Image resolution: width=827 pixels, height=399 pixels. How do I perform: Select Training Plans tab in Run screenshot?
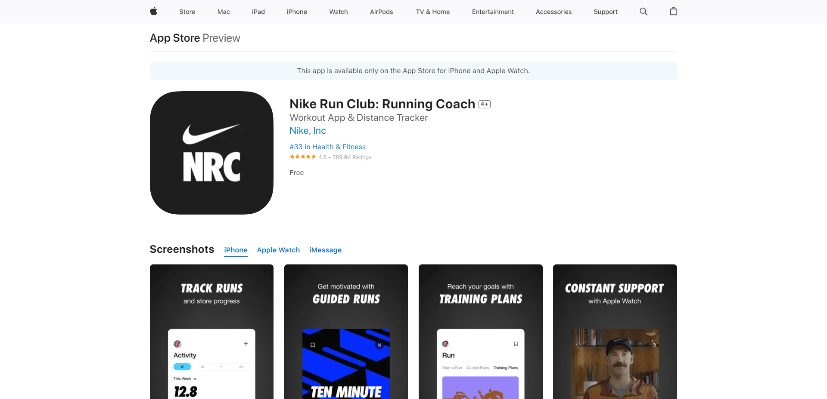[x=506, y=368]
